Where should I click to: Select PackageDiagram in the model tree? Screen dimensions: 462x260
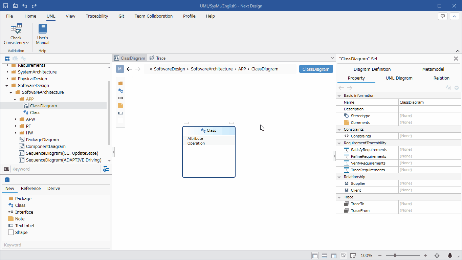[42, 139]
